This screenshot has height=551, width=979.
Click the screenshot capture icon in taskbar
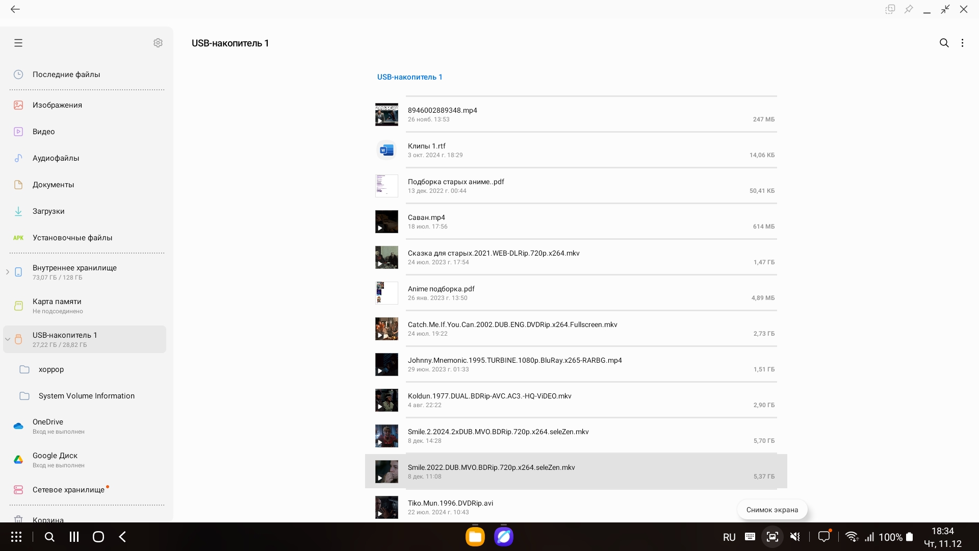(772, 537)
